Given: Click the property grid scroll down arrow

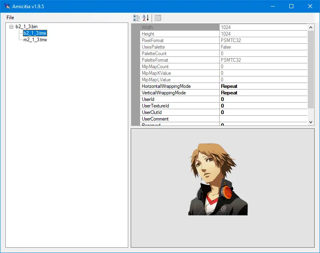Looking at the screenshot, I should (x=311, y=122).
